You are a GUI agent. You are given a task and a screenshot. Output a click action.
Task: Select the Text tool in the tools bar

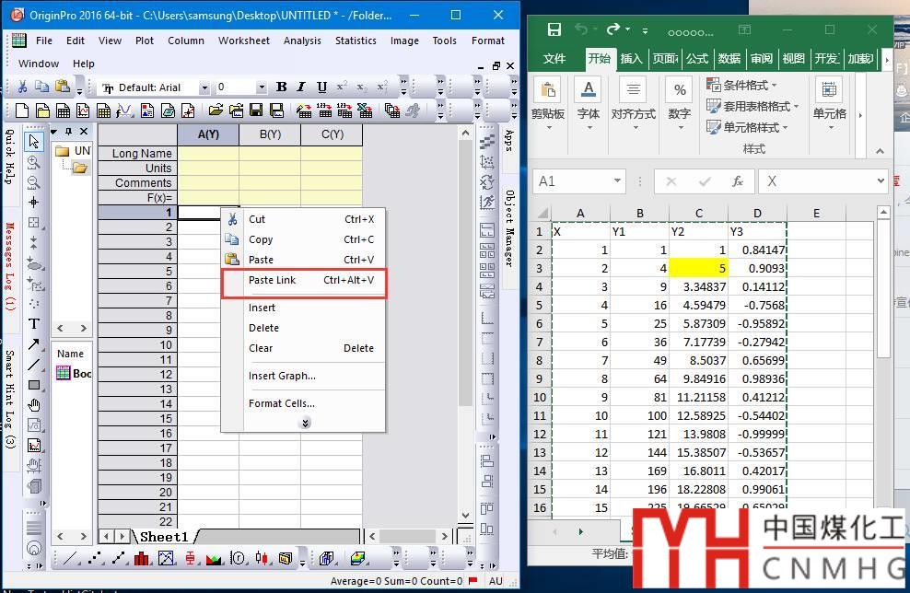34,323
